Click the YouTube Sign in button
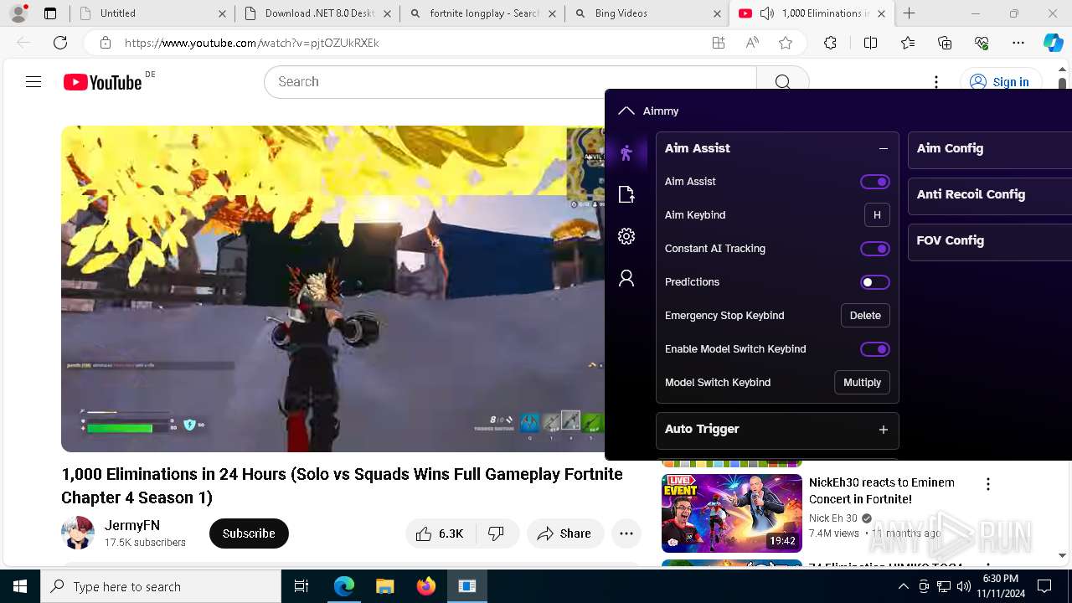The image size is (1072, 603). (1000, 82)
